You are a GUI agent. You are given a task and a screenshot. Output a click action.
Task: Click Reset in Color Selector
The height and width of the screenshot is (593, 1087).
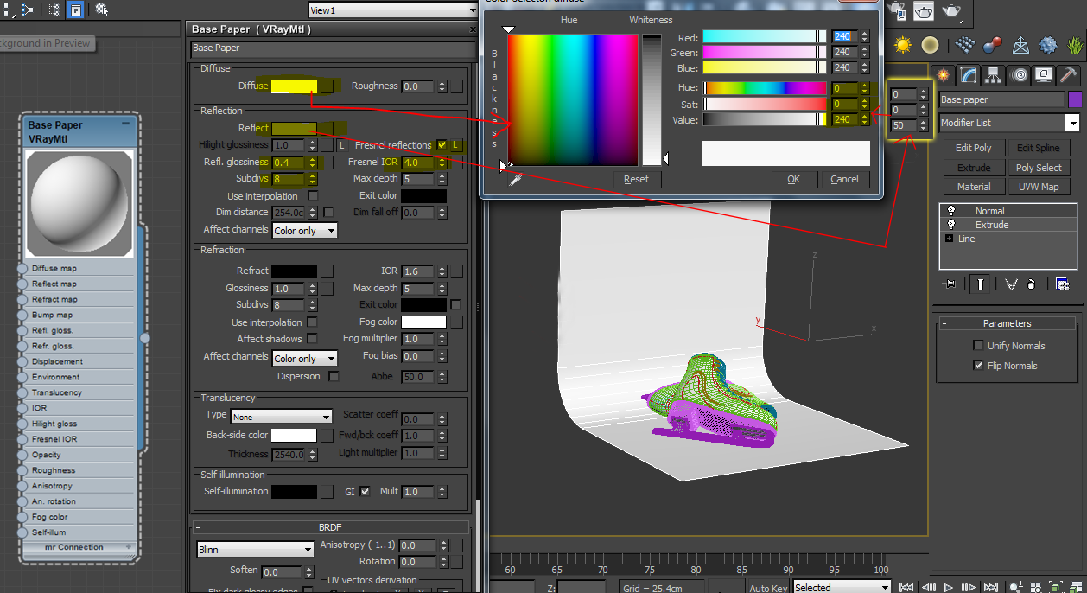coord(637,179)
